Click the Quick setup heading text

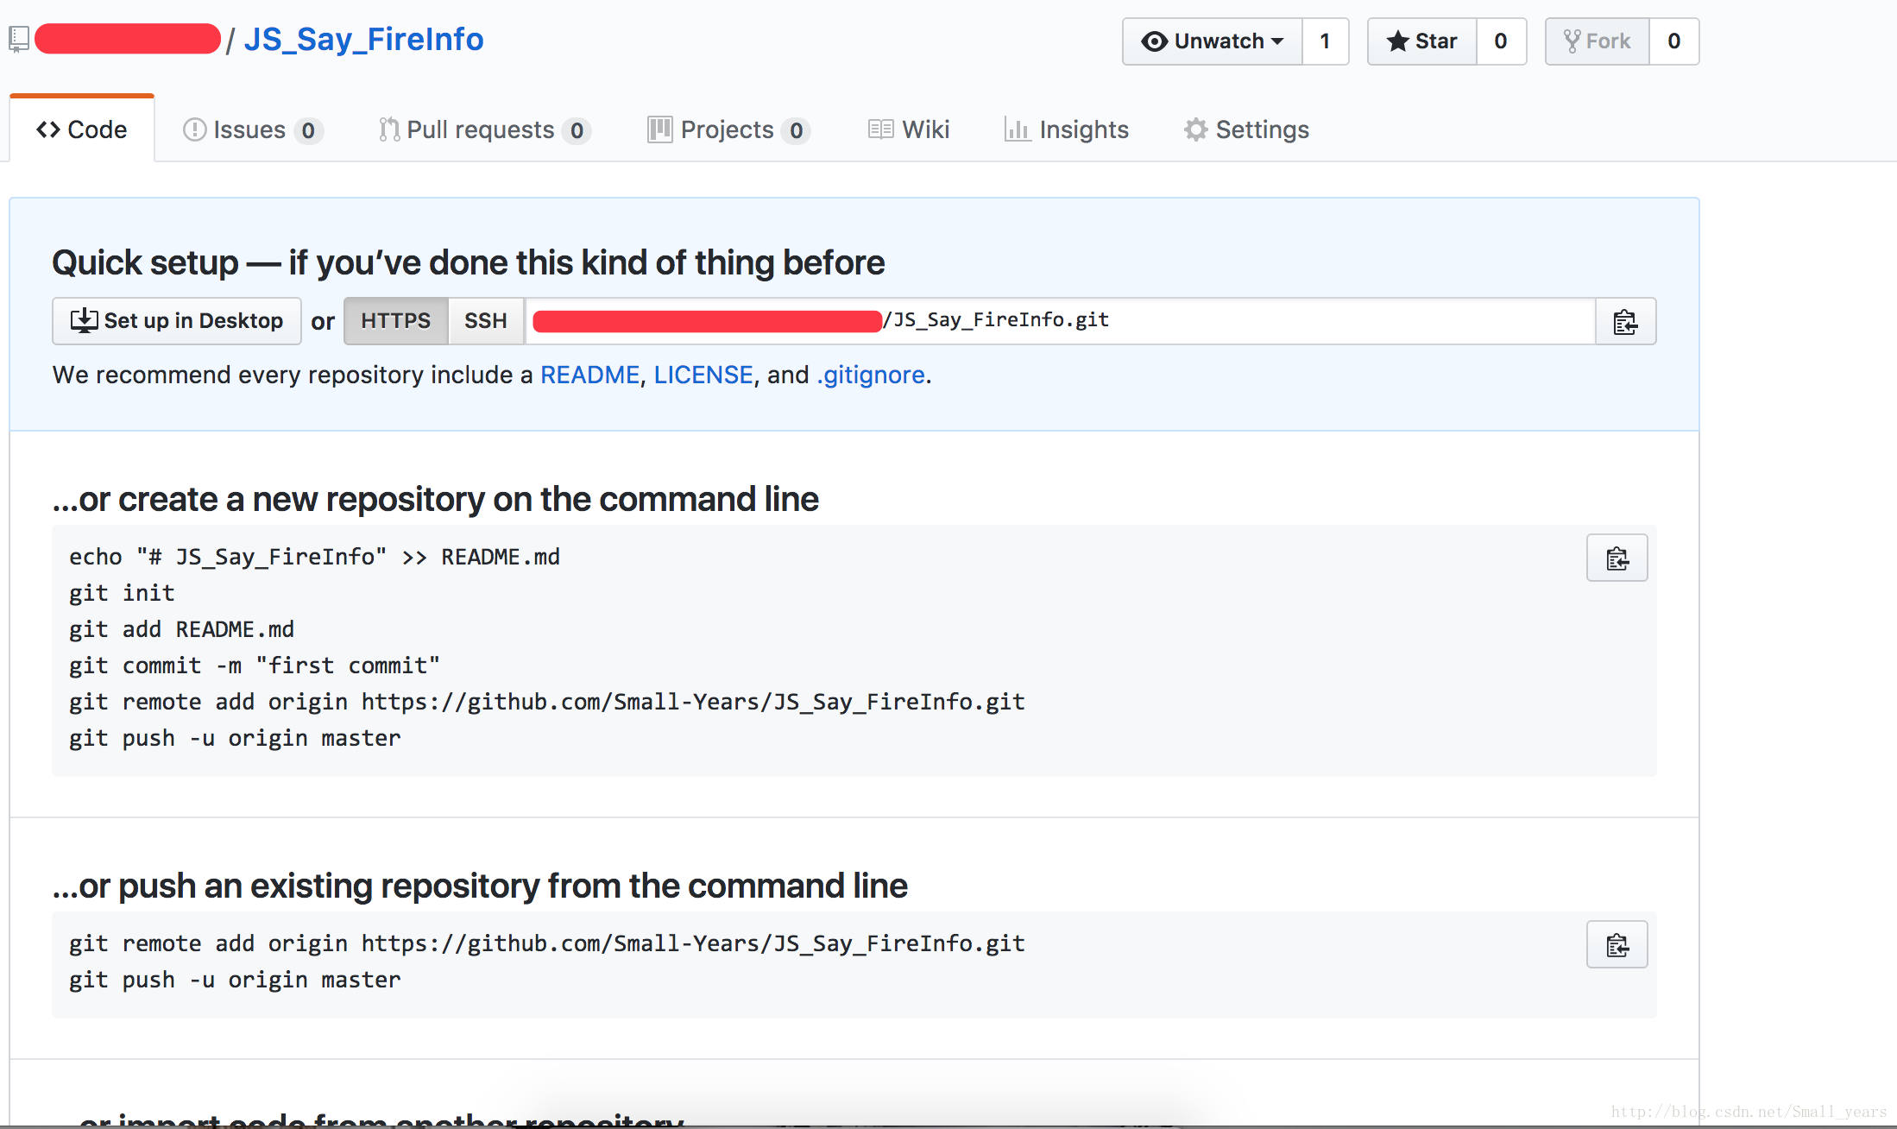469,262
